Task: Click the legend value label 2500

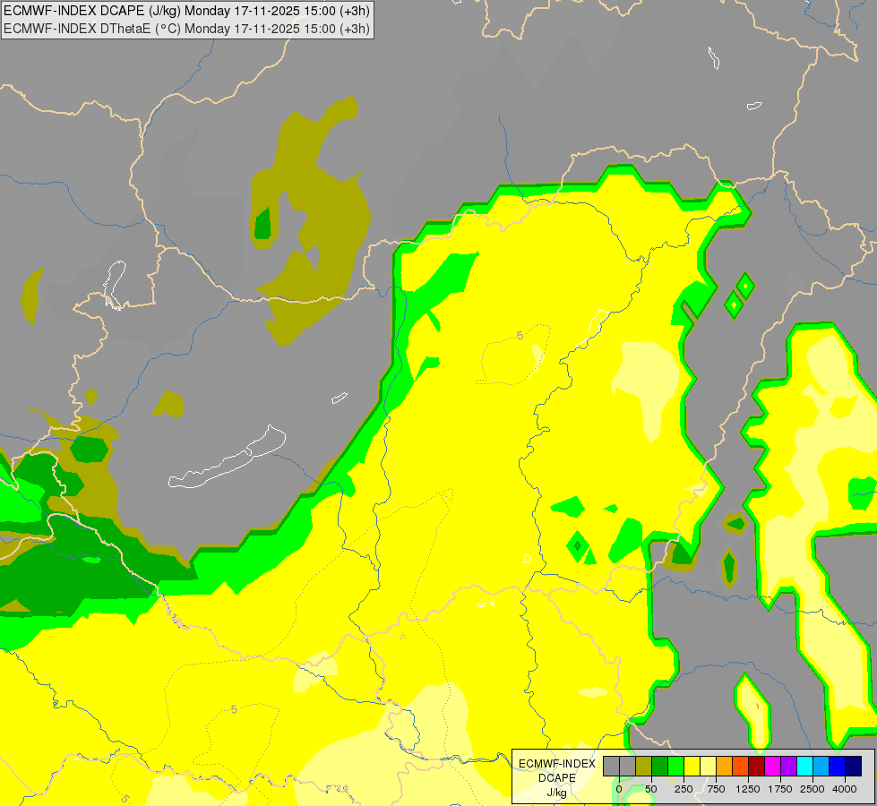Action: 813,789
